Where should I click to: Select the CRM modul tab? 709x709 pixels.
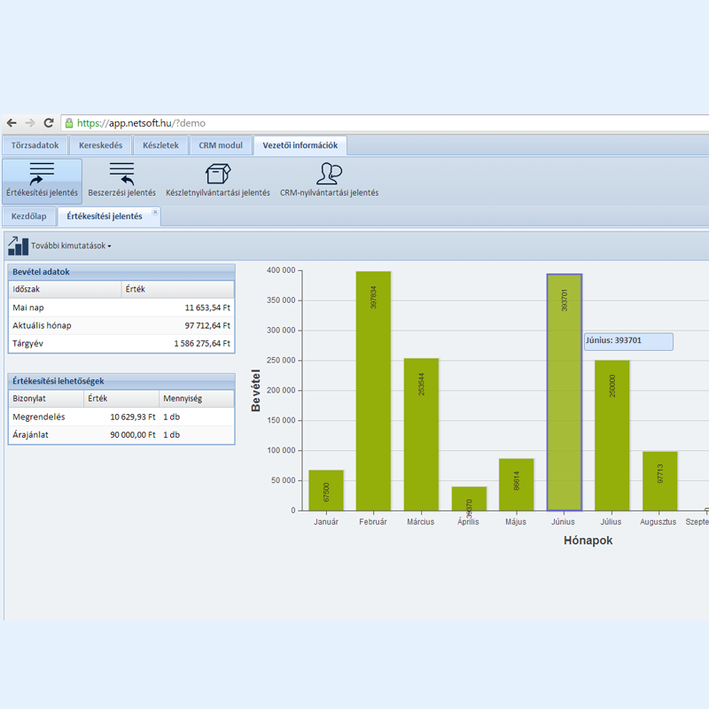point(220,145)
